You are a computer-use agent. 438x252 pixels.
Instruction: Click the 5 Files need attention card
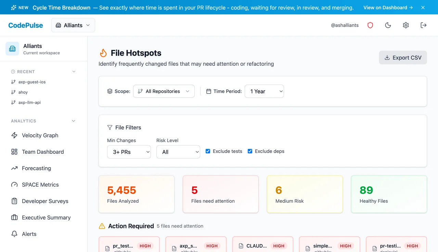pos(221,194)
